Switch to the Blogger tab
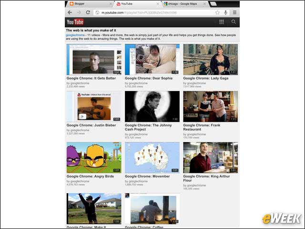This screenshot has height=229, width=305. [x=90, y=4]
